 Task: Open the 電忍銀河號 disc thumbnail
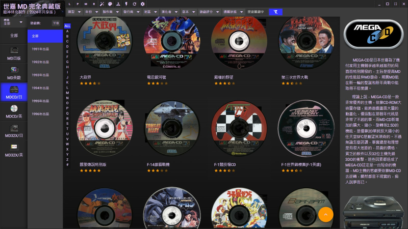pyautogui.click(x=172, y=42)
